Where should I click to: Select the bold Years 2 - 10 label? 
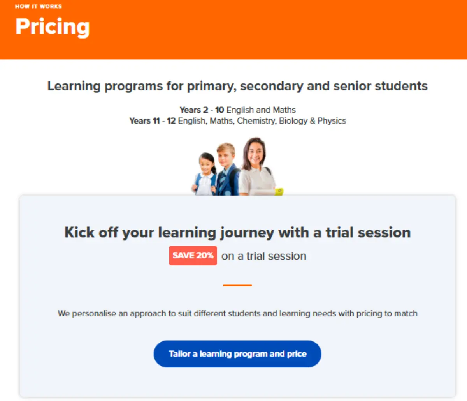tap(202, 110)
